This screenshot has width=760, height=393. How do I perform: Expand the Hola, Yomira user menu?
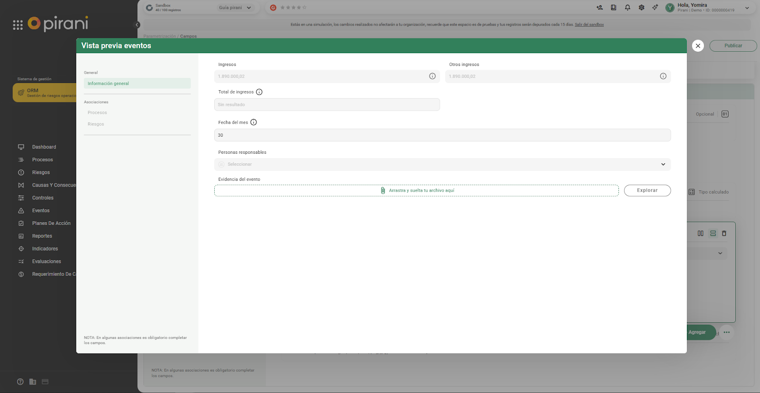(x=747, y=8)
